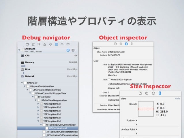
Task: Click Hide in the View section
Action: [177, 99]
